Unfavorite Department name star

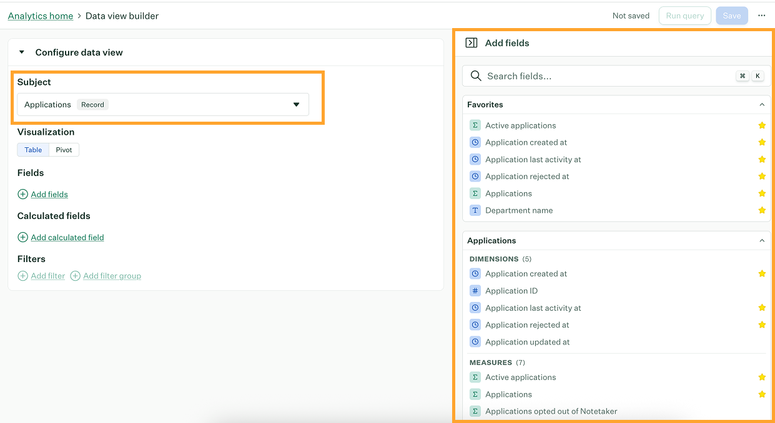click(x=762, y=210)
